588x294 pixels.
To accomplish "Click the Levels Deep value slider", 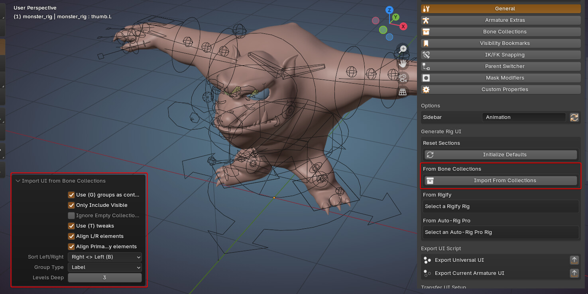I will pyautogui.click(x=105, y=278).
